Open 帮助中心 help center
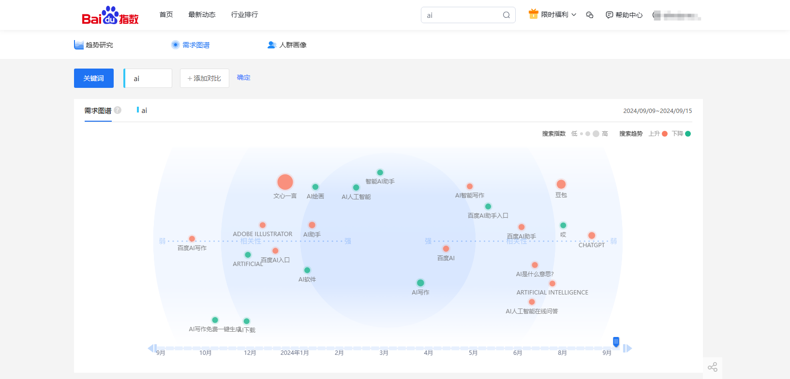Viewport: 790px width, 379px height. pos(624,15)
